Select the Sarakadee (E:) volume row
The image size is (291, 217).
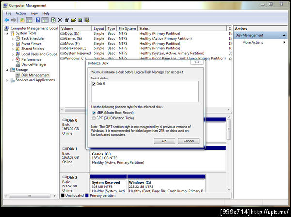145,48
